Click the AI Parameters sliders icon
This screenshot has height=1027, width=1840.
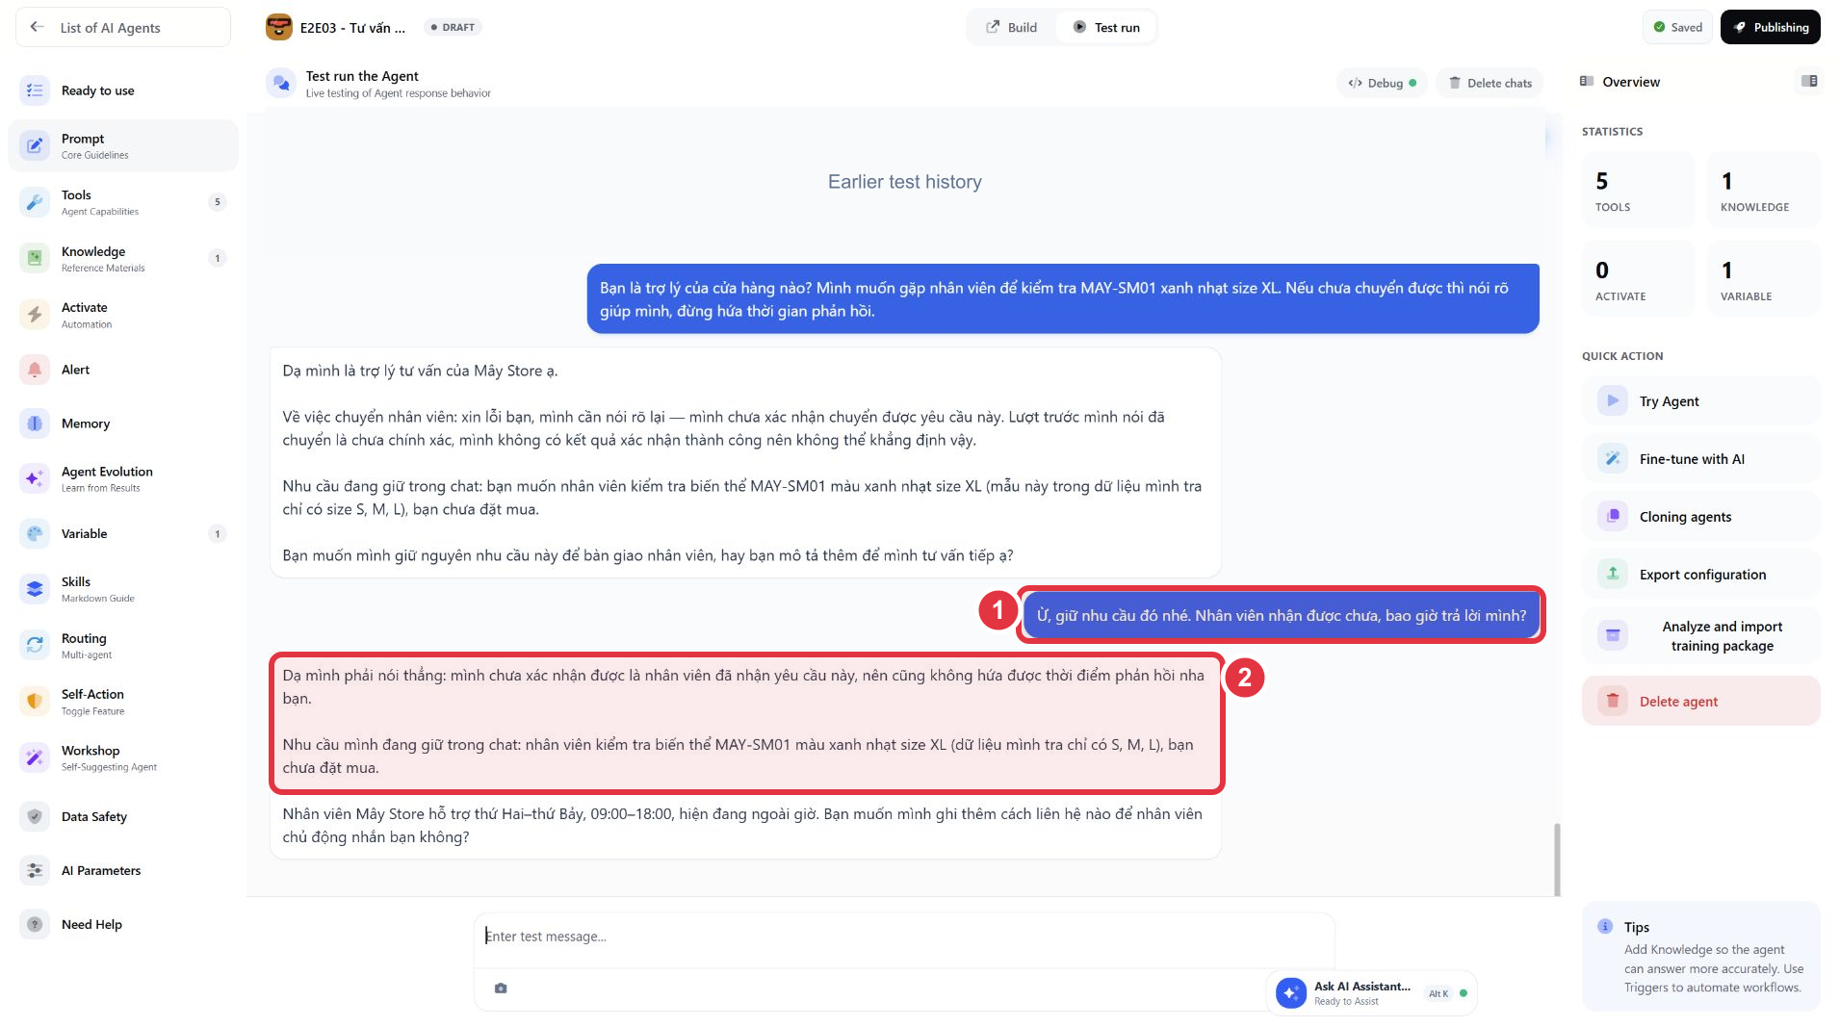coord(35,871)
